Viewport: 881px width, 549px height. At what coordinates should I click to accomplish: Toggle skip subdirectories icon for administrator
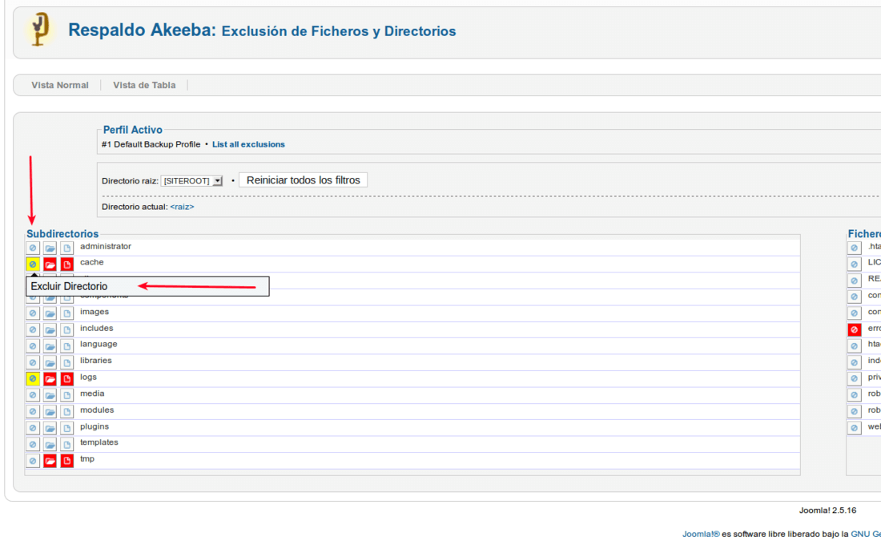click(x=50, y=248)
